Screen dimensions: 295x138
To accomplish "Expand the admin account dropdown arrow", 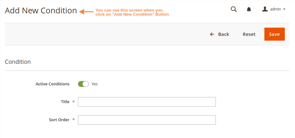I will [x=284, y=10].
